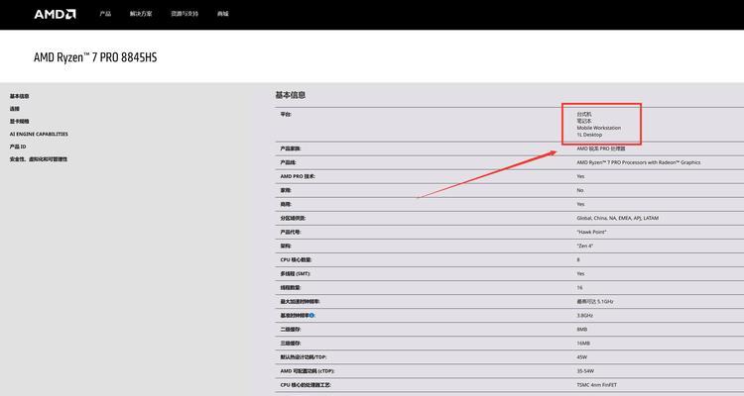Viewport: 744px width, 396px height.
Task: Click the 16 thread count value
Action: (580, 287)
